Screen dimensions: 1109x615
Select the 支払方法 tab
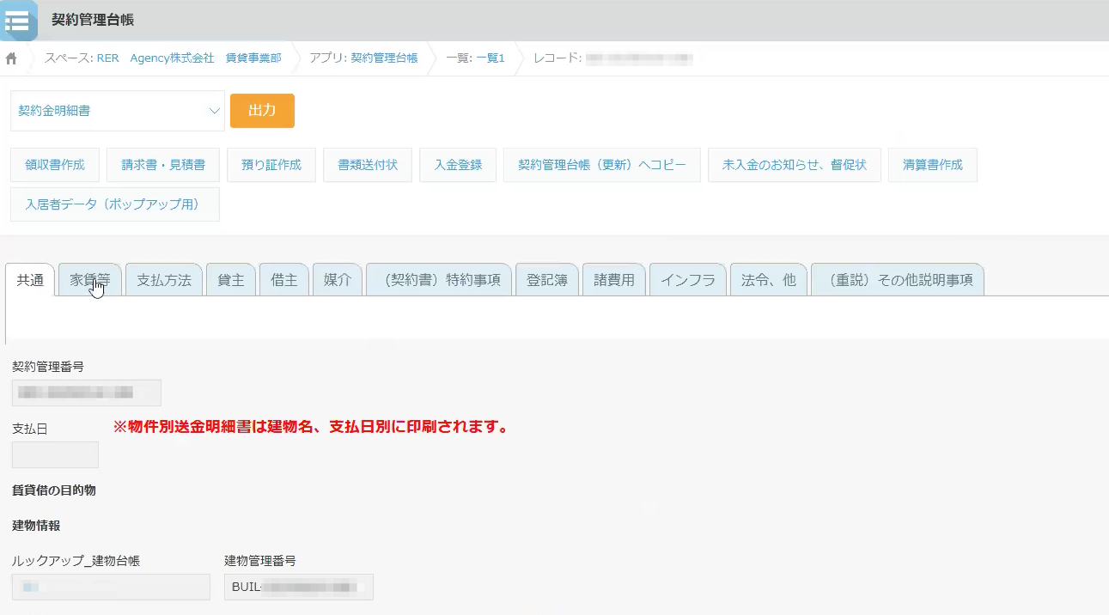(164, 280)
